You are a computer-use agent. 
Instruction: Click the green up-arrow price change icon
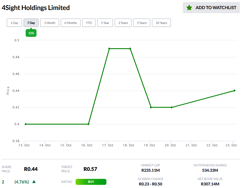tap(34, 181)
